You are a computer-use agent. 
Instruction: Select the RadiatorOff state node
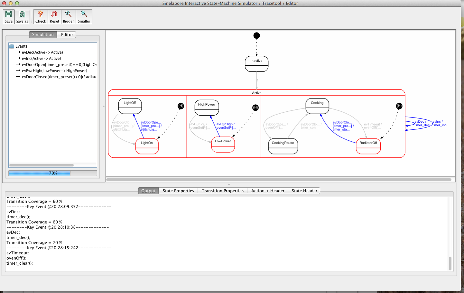pyautogui.click(x=368, y=146)
